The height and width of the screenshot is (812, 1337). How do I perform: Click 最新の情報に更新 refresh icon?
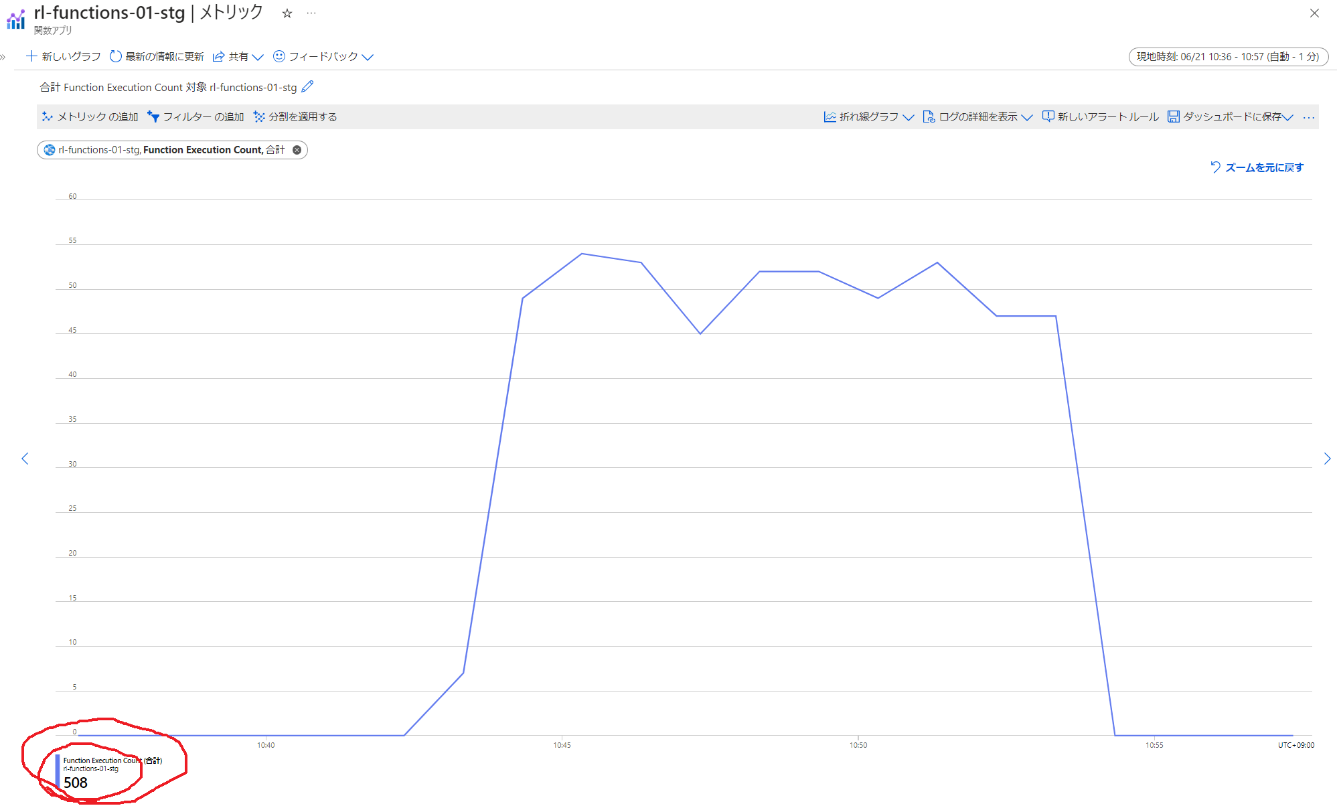coord(116,56)
